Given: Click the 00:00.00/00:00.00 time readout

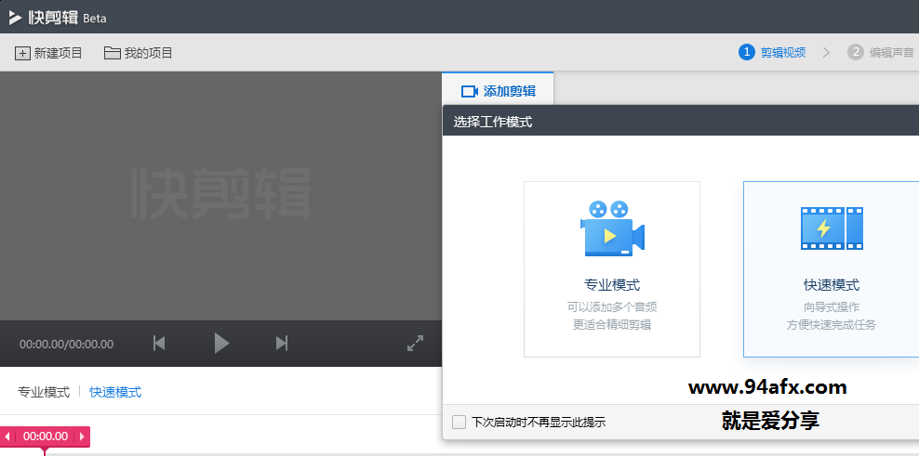Looking at the screenshot, I should (x=66, y=345).
